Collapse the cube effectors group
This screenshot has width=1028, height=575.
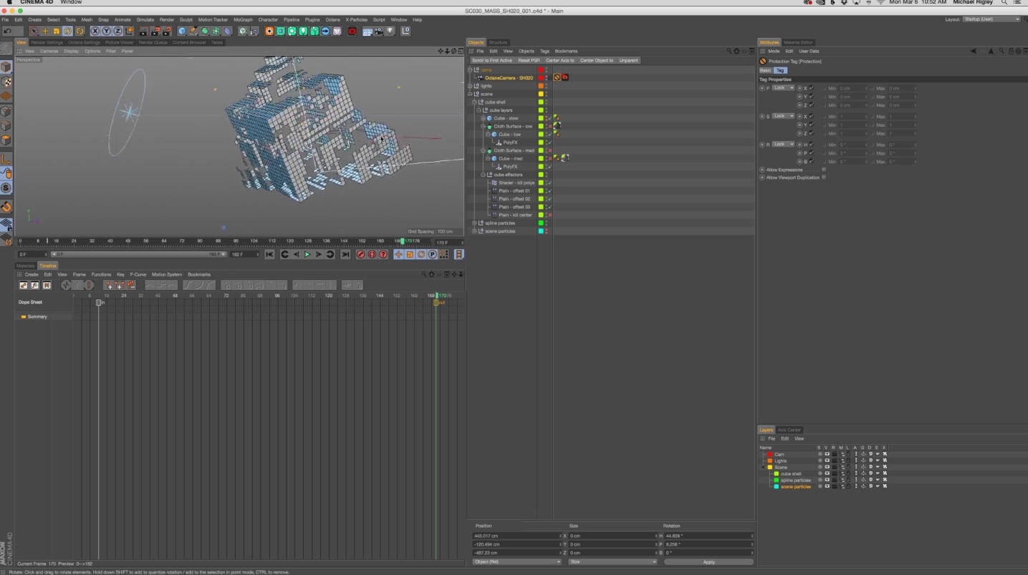tap(483, 175)
